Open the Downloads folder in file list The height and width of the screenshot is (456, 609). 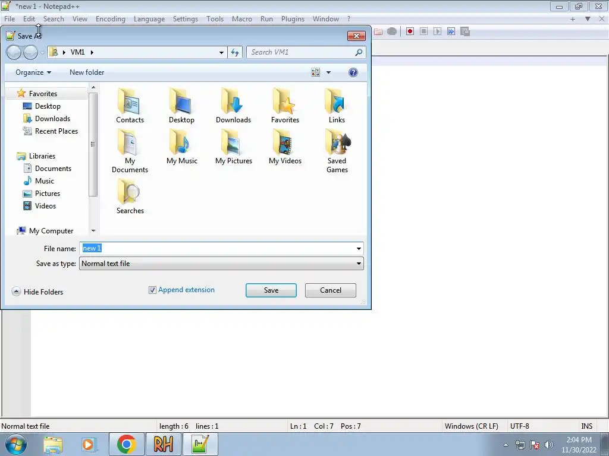233,105
